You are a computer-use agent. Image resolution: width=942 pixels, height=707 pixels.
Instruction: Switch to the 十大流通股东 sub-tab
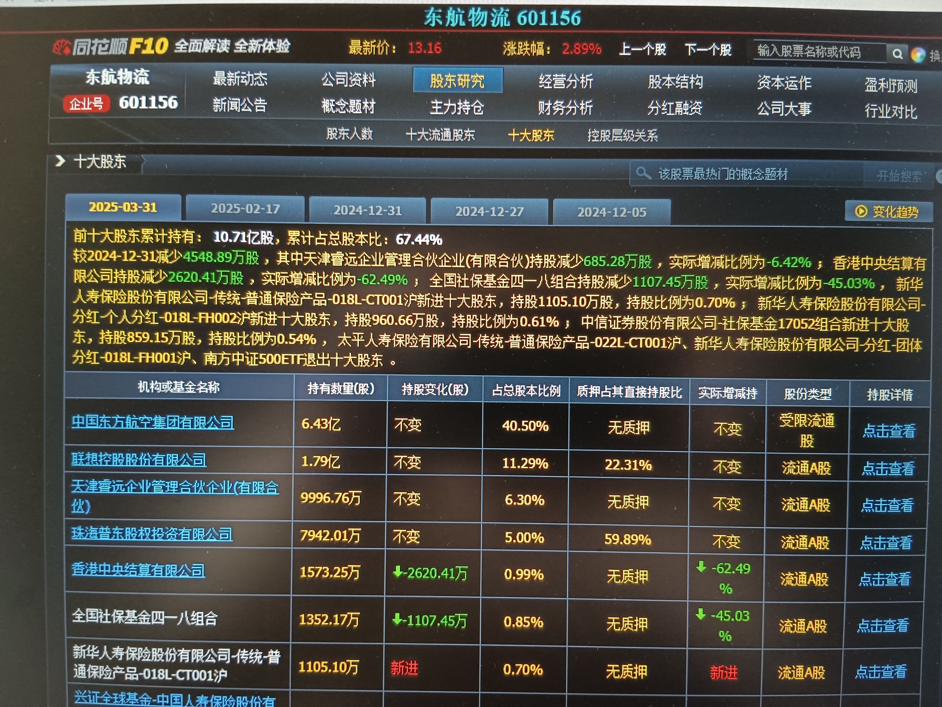(x=440, y=135)
